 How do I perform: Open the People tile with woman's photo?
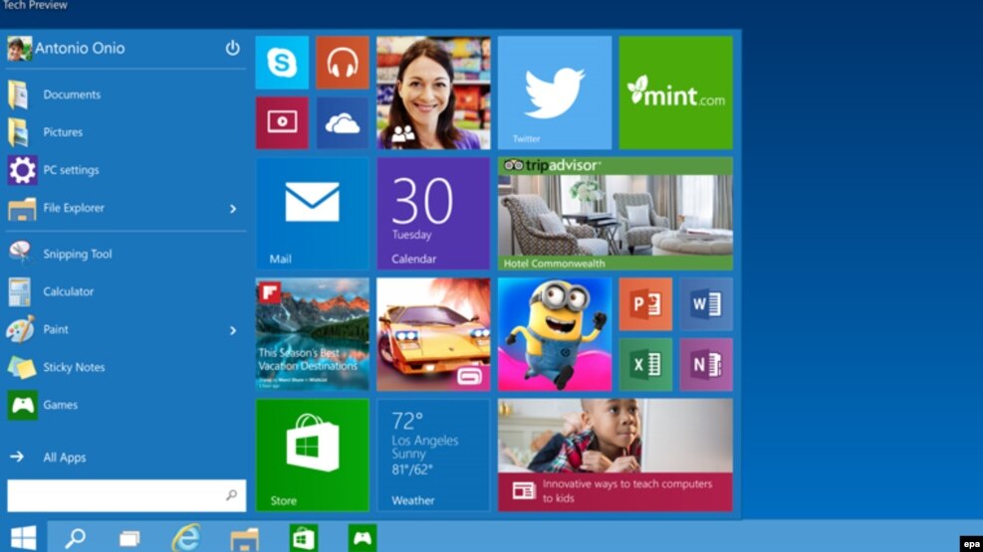[x=433, y=92]
